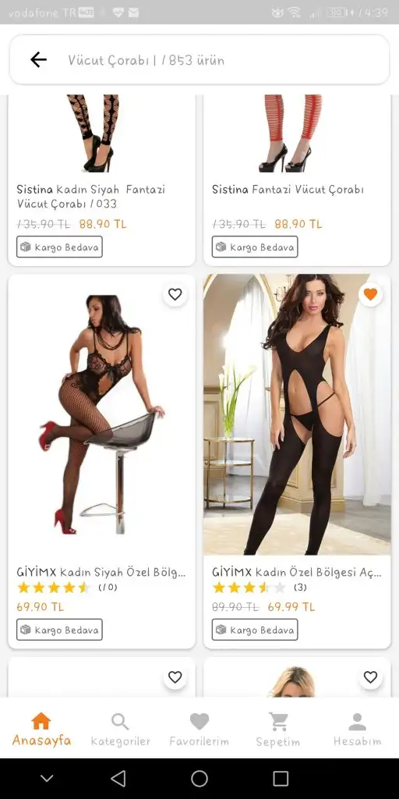Toggle heart on bottom-right blonde model card
This screenshot has width=399, height=799.
370,677
